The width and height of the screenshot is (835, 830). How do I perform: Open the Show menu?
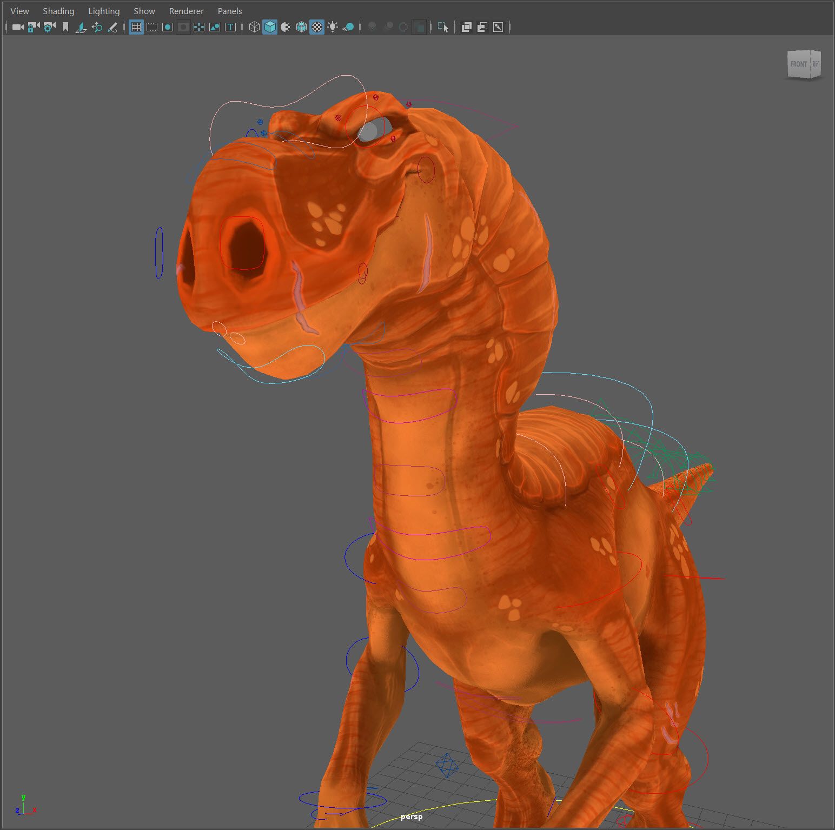coord(144,11)
